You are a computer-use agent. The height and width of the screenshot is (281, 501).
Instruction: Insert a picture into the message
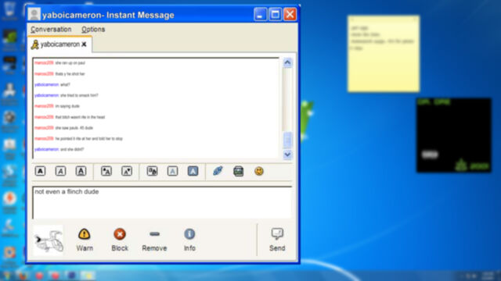coord(238,172)
